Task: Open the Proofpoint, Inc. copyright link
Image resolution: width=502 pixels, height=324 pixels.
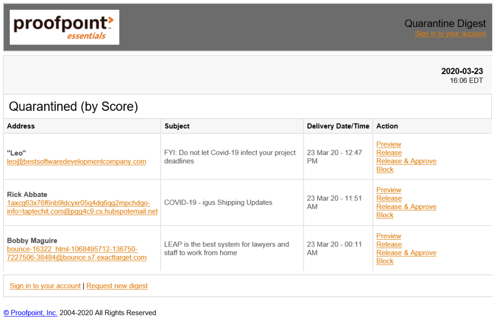Action: [x=30, y=313]
